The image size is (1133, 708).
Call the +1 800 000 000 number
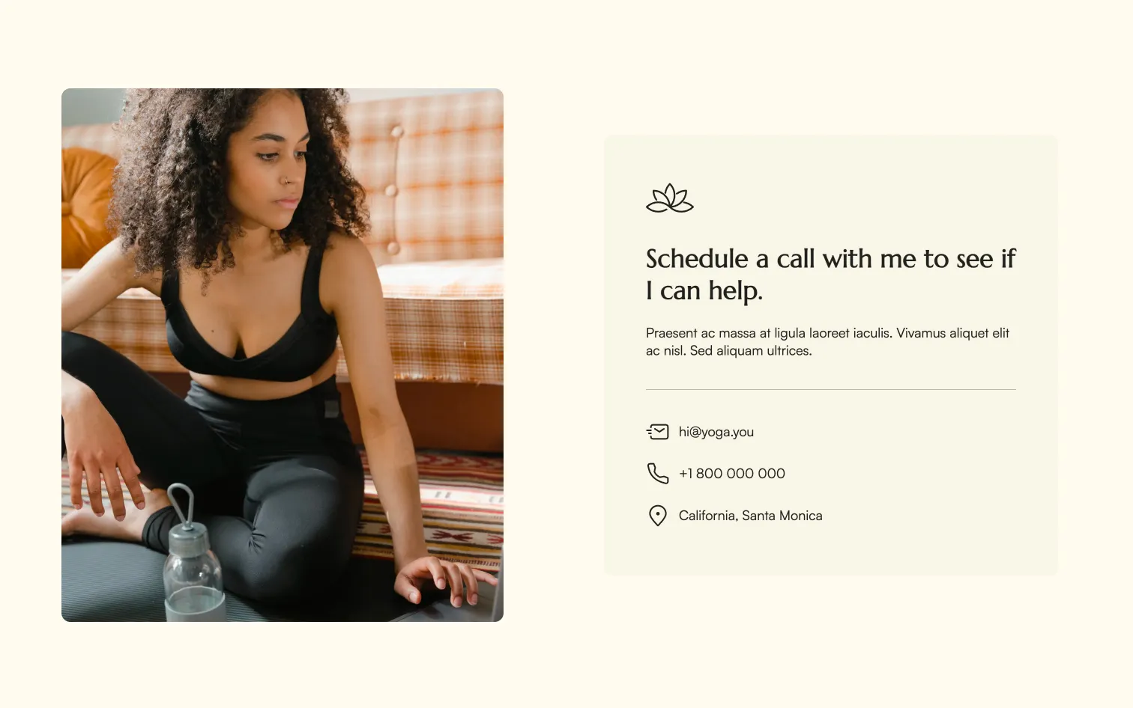[731, 474]
